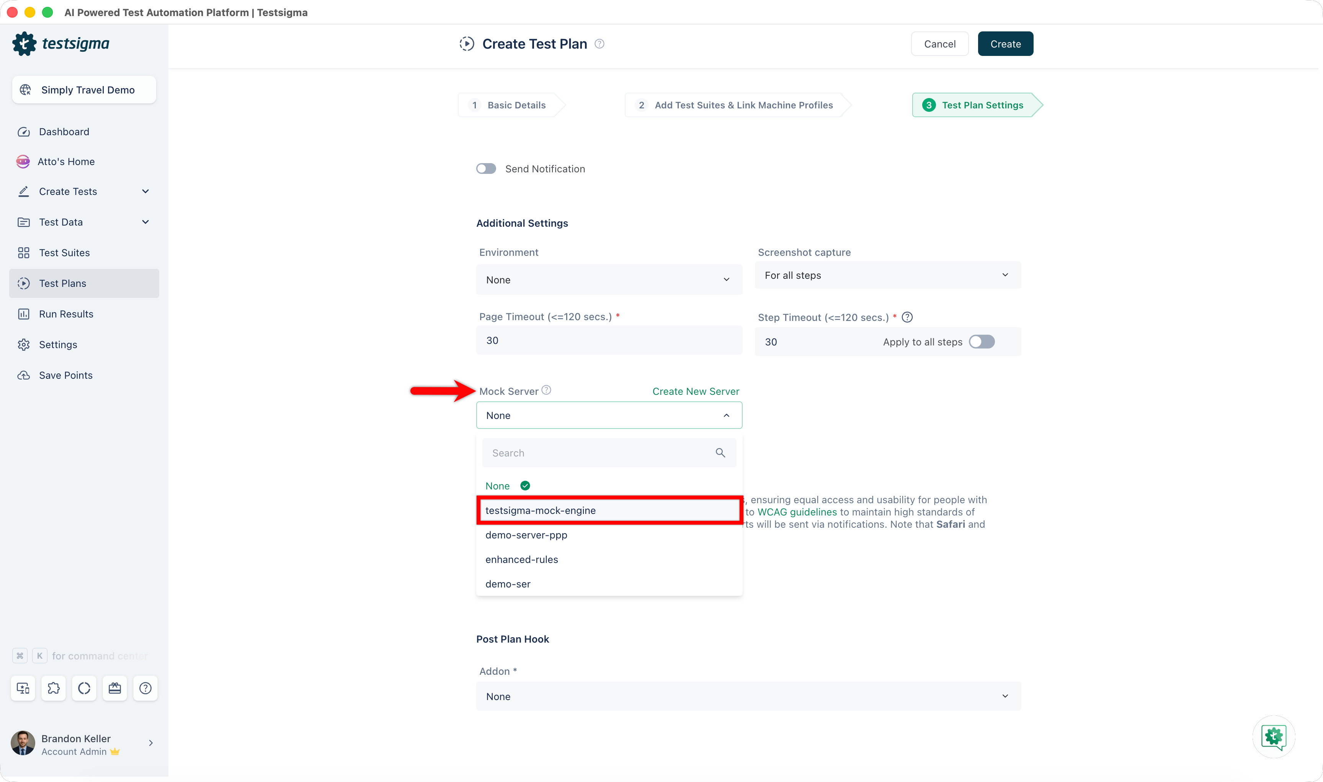Expand Brandon Keller account menu arrow
1323x782 pixels.
pos(150,743)
